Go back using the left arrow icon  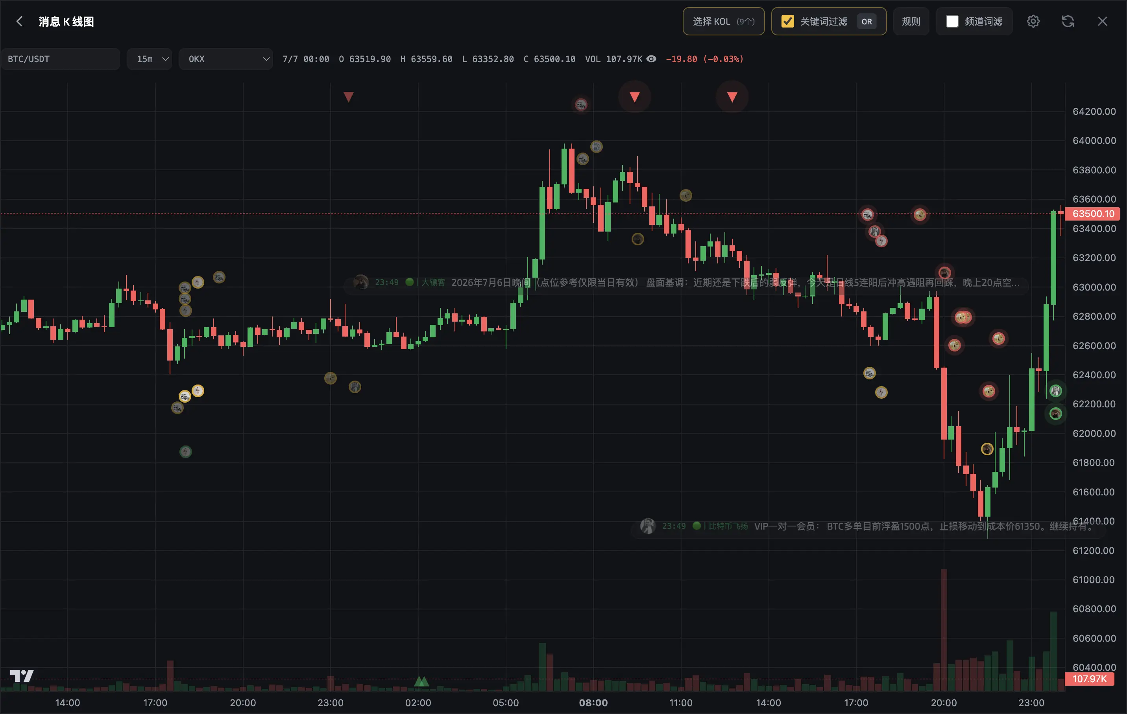click(19, 22)
